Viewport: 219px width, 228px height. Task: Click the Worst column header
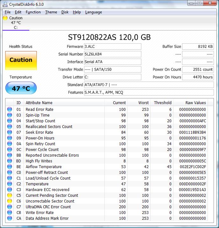(139, 103)
